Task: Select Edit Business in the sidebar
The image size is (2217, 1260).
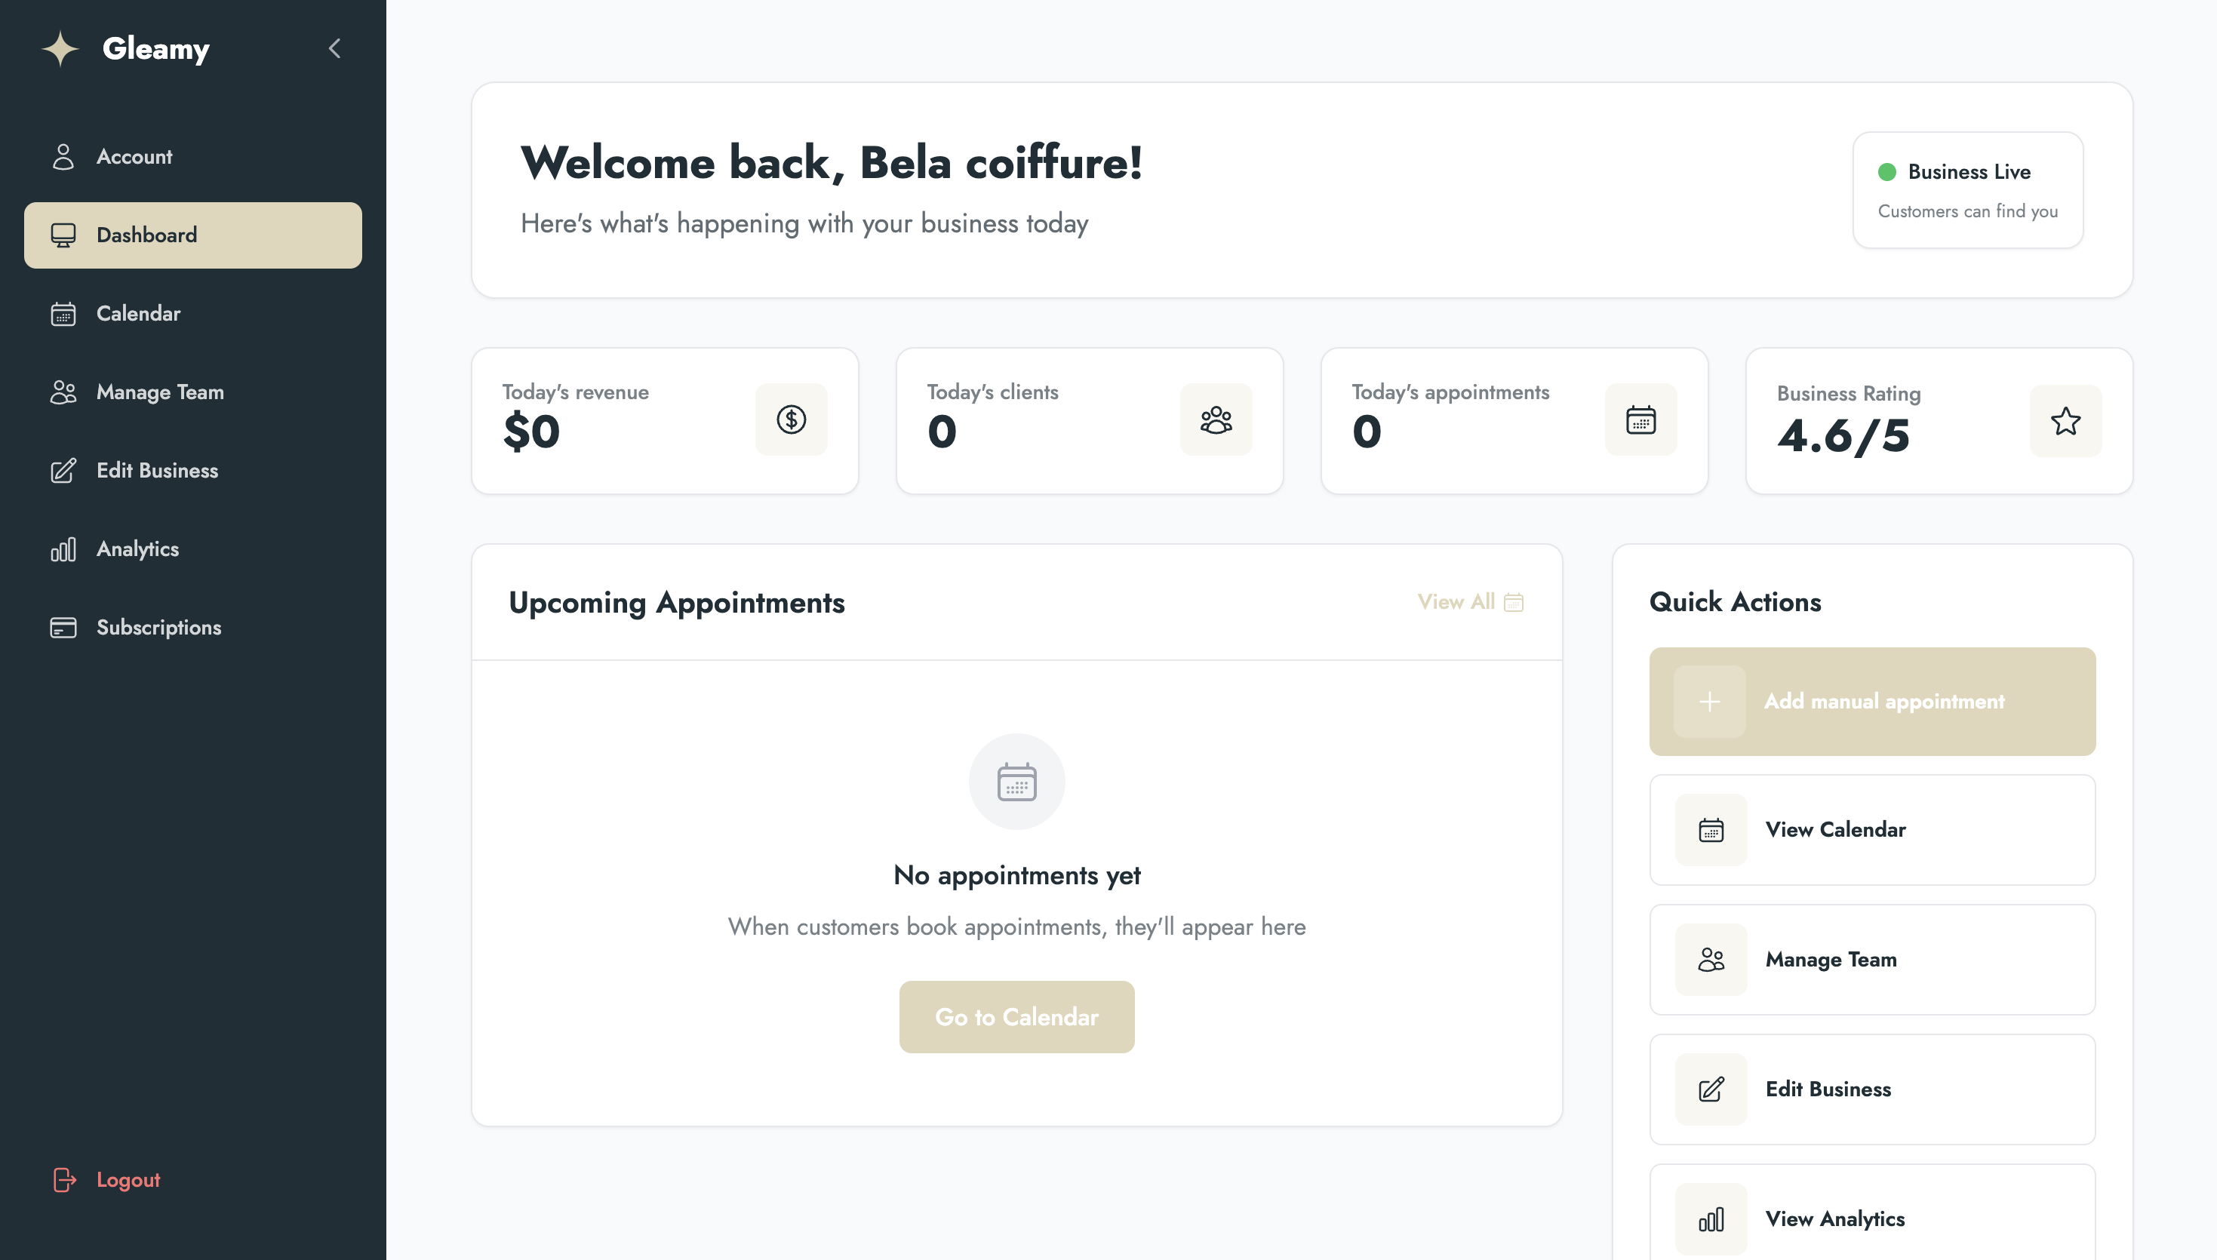Action: point(157,470)
